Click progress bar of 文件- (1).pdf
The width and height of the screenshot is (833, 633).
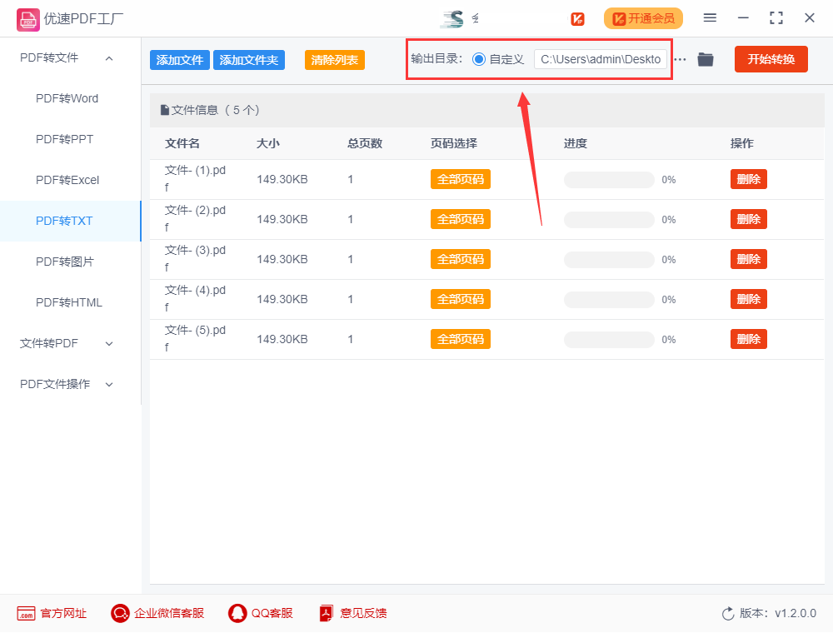(609, 180)
